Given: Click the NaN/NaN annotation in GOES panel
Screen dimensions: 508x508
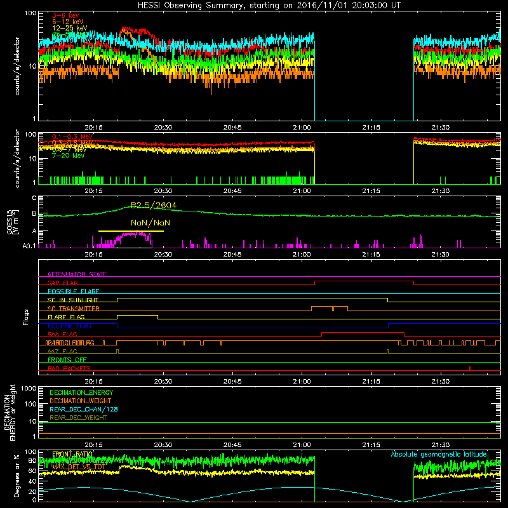Looking at the screenshot, I should tap(150, 223).
